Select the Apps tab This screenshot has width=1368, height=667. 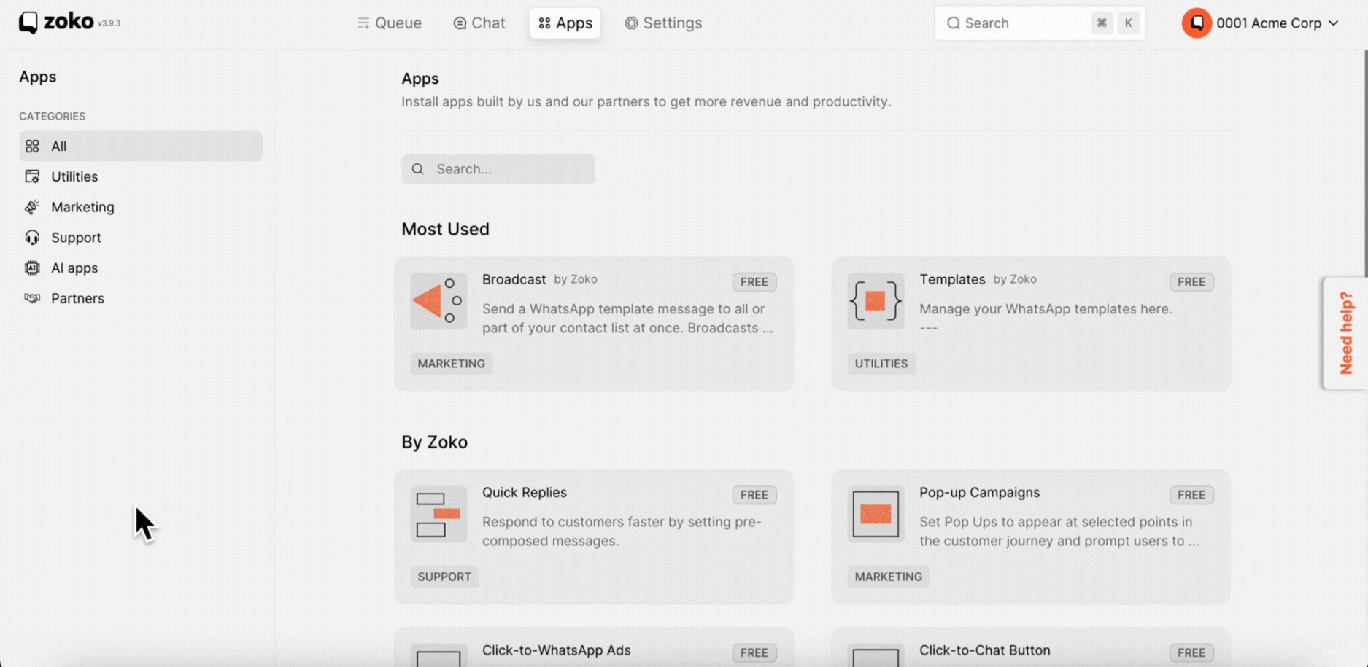565,23
